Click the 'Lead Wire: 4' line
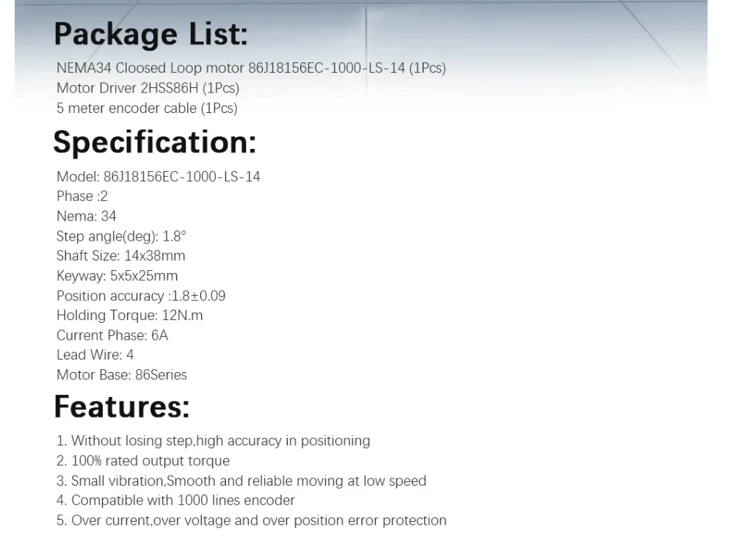 [x=95, y=355]
